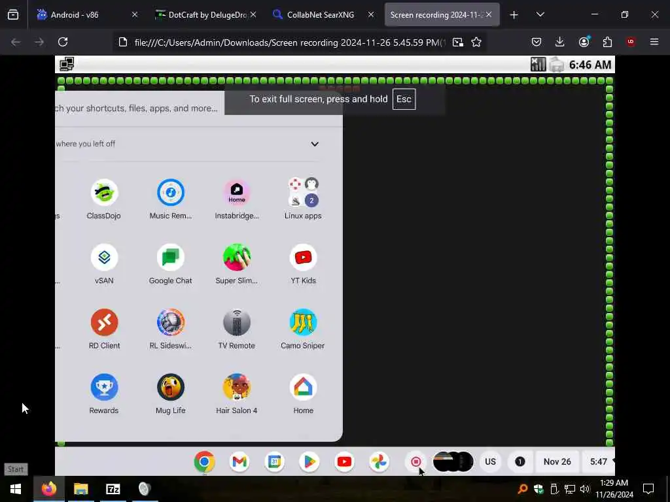Open the round gray app in the taskbar
Screen dimensions: 670x502
click(145, 489)
